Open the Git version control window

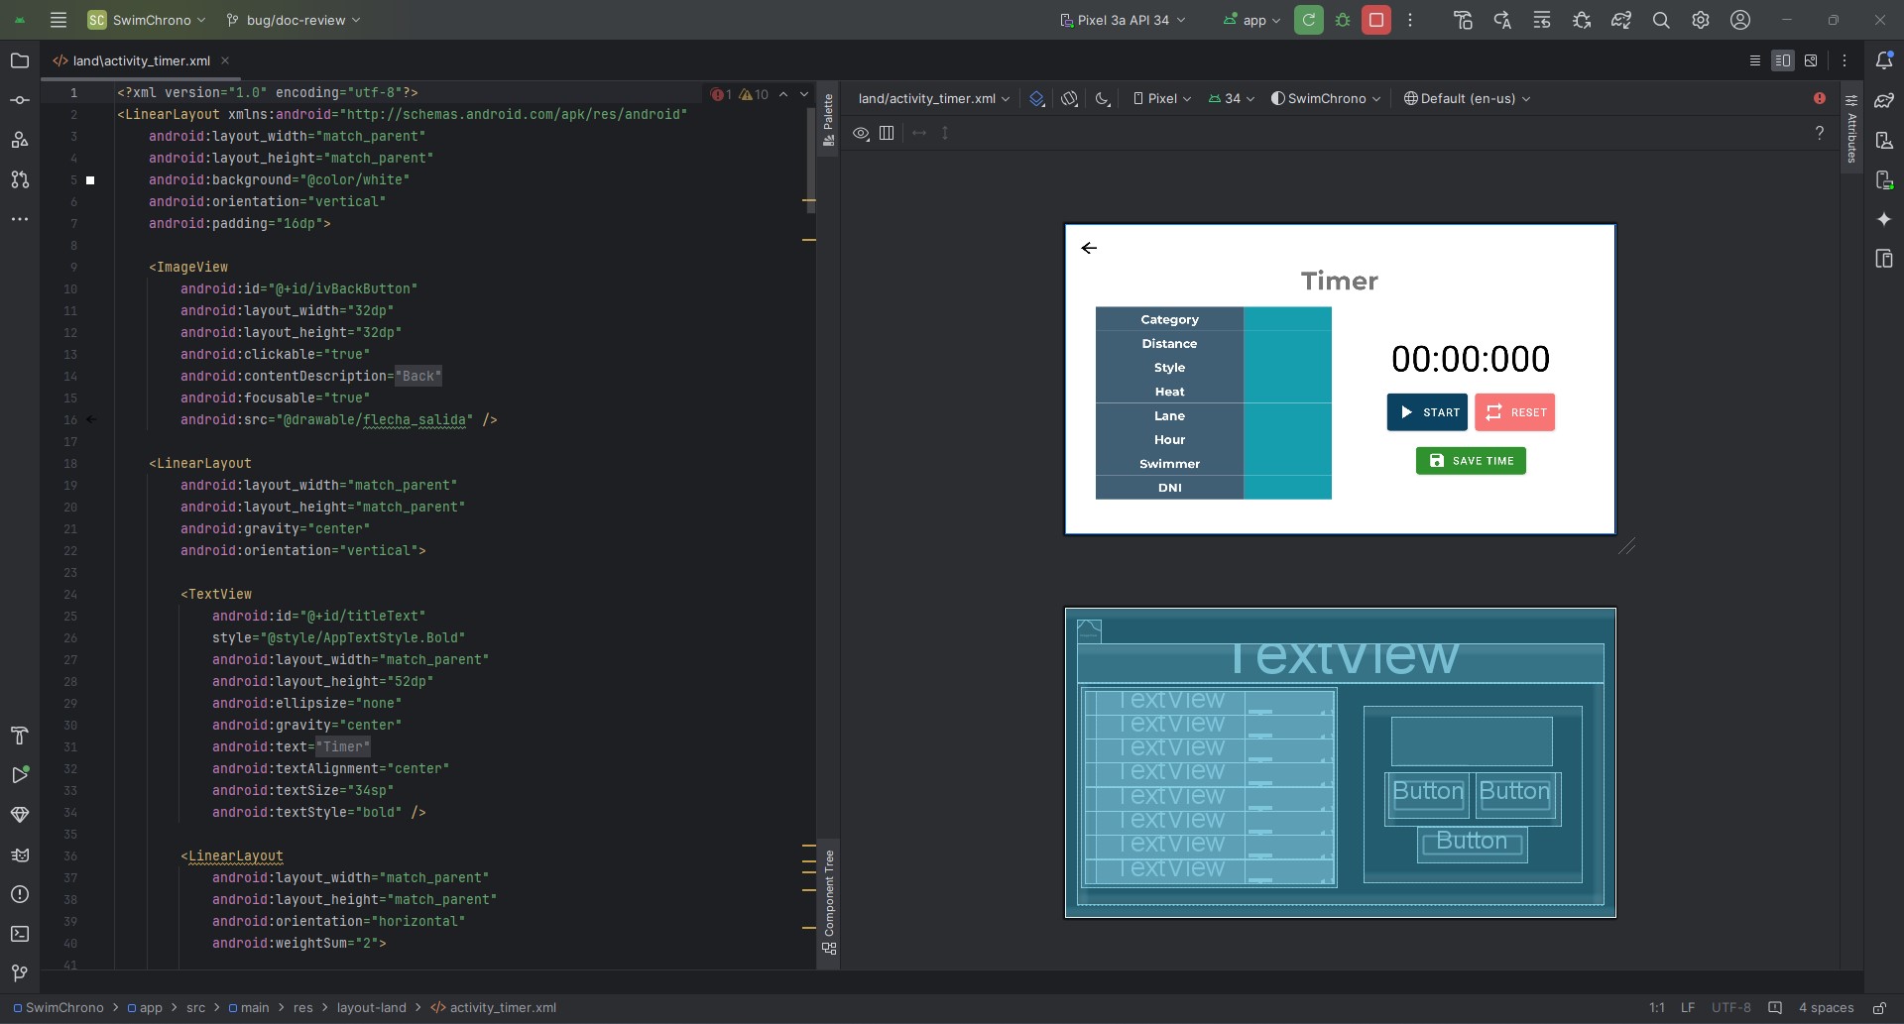pos(20,973)
